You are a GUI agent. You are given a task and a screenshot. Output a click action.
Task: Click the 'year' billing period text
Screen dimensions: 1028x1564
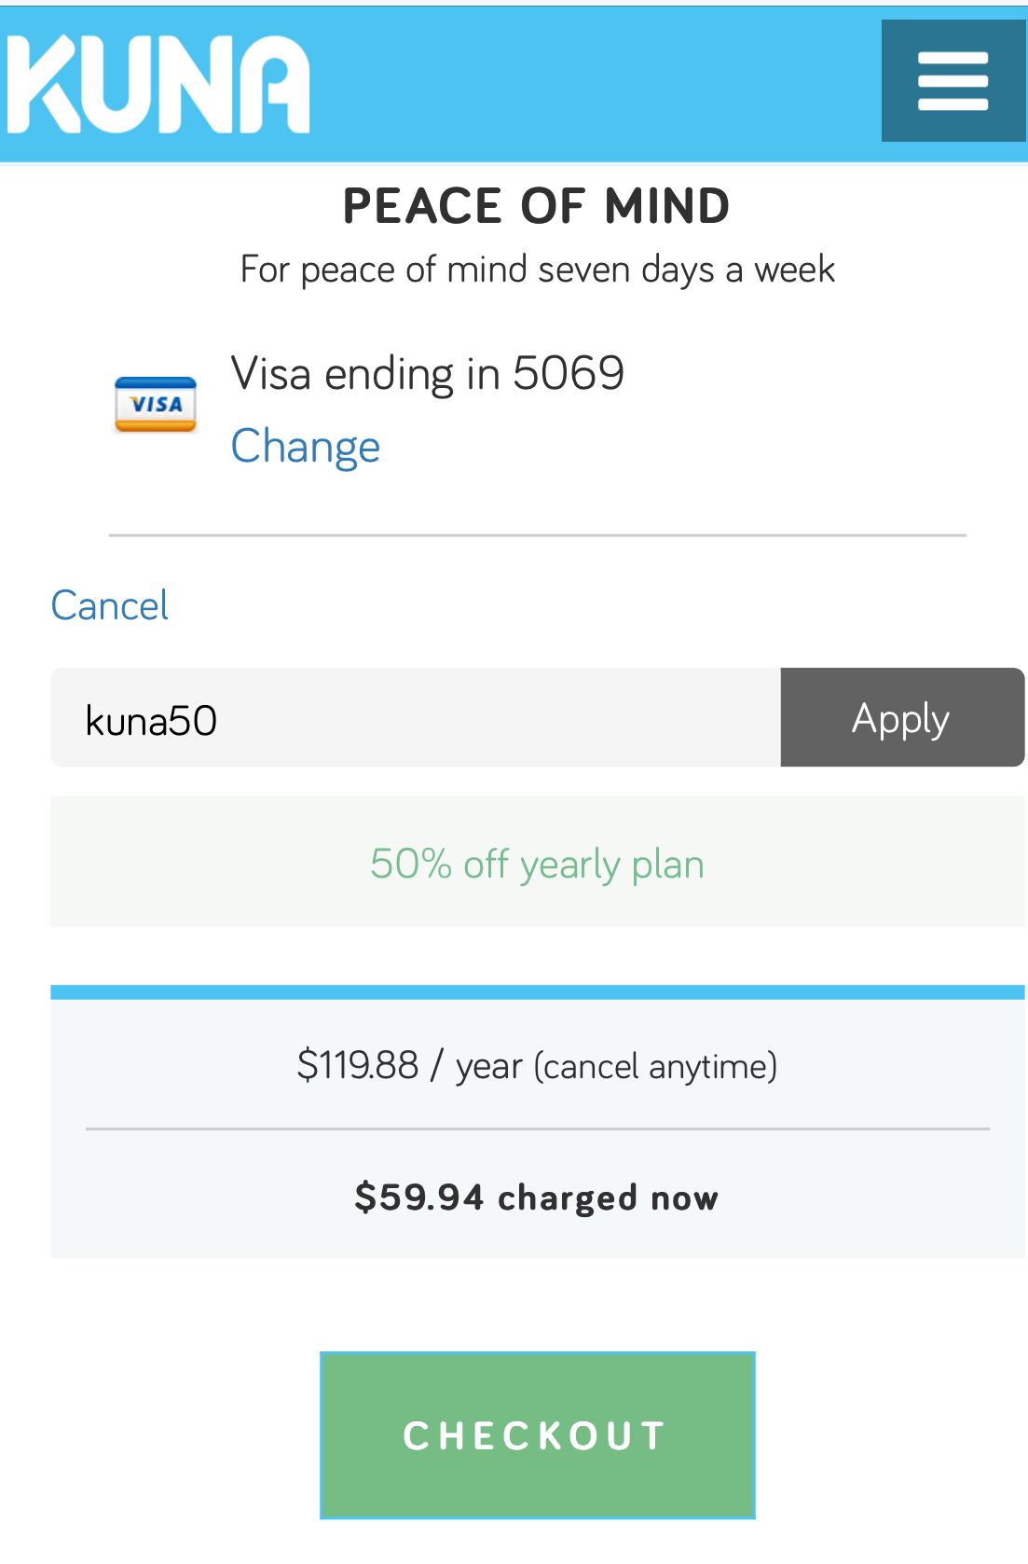coord(488,1067)
